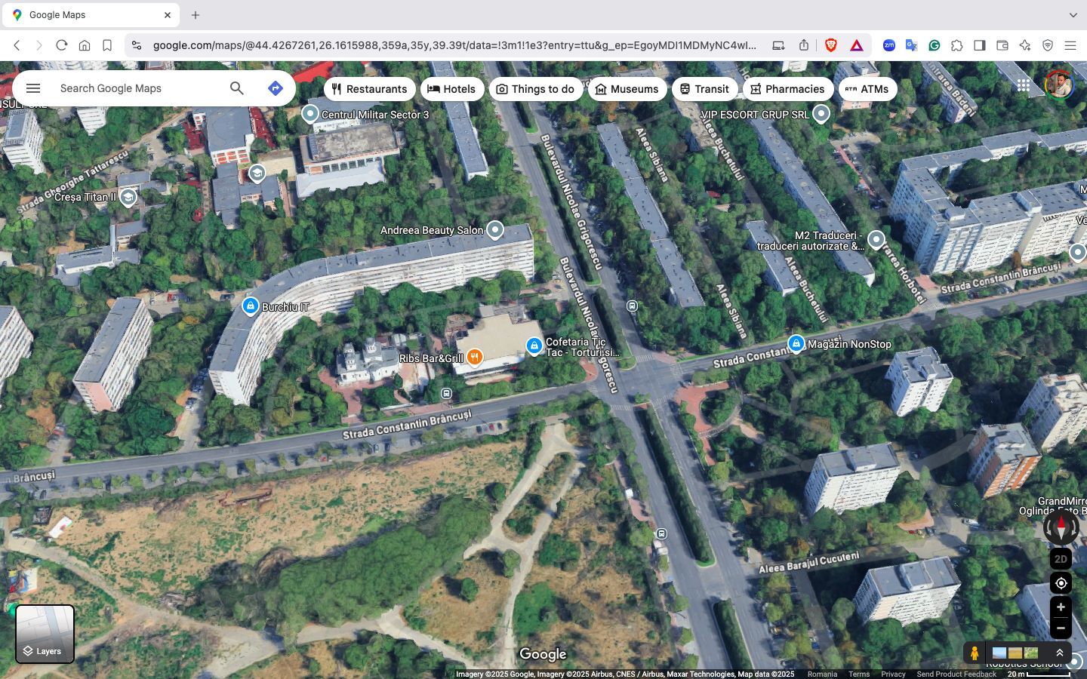Reset map orientation with the compass icon

point(1061,527)
